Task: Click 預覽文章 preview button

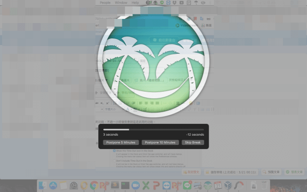Action: tap(271, 172)
